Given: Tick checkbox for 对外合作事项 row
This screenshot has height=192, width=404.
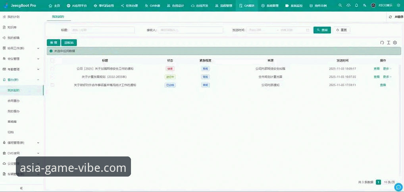Looking at the screenshot, I should point(52,85).
